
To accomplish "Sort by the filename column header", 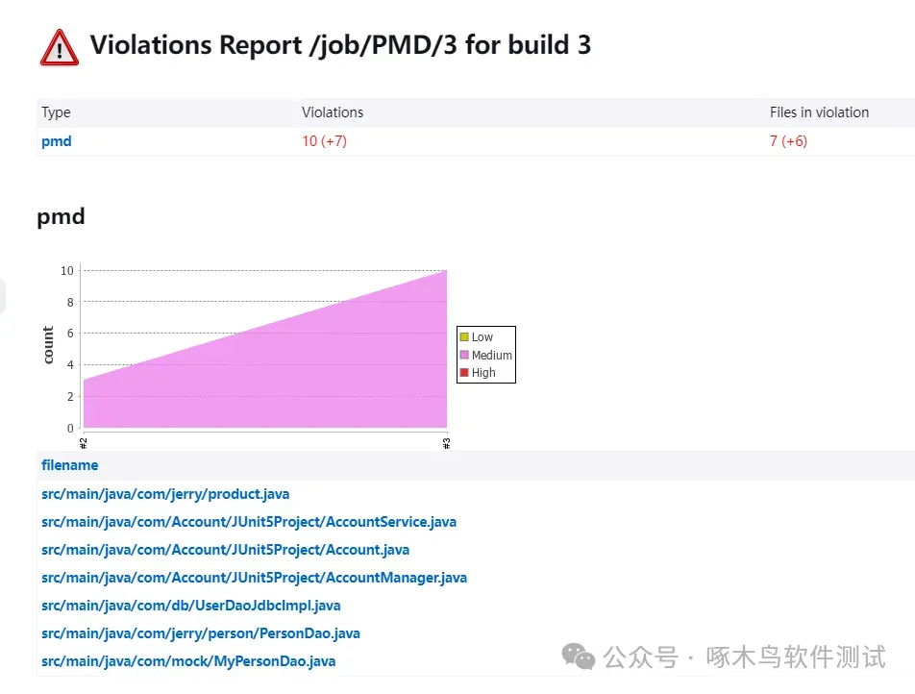I will pos(69,465).
